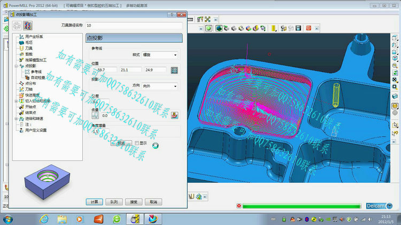Click the red component thickness icon at dialog right
Screen dimensions: 401x225
(174, 115)
